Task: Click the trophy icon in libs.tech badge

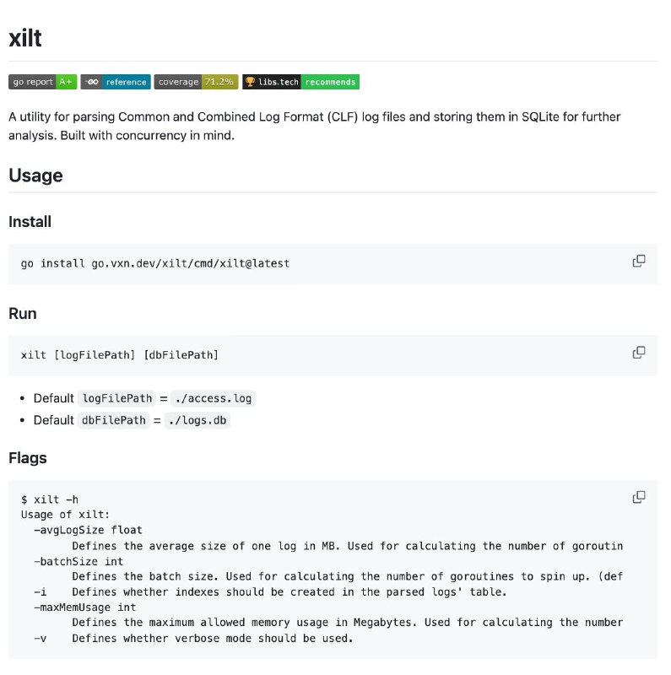Action: click(250, 81)
